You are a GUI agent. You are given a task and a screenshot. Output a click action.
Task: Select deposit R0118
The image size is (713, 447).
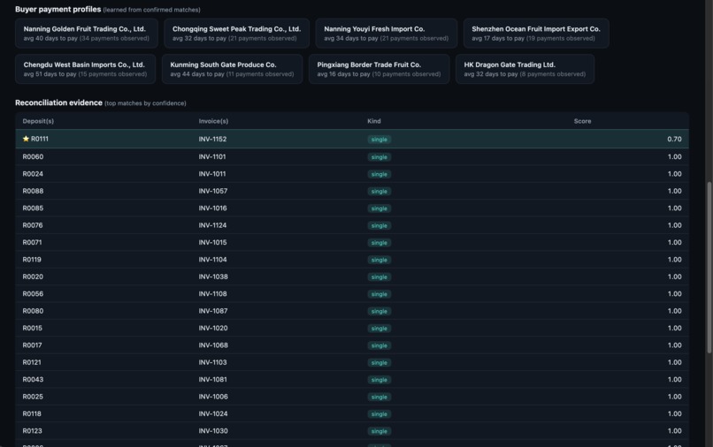click(32, 413)
